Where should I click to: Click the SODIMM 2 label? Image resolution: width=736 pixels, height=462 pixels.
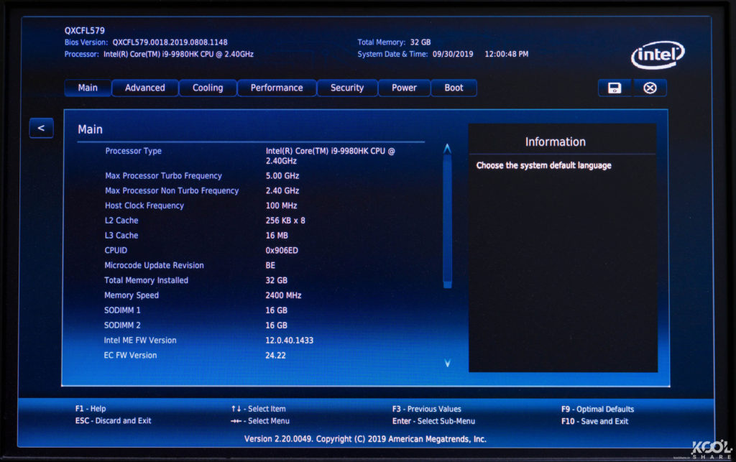tap(122, 325)
